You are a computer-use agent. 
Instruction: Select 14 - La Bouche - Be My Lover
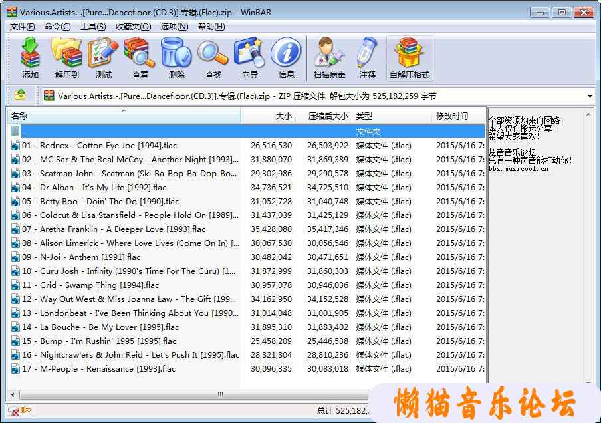[100, 327]
